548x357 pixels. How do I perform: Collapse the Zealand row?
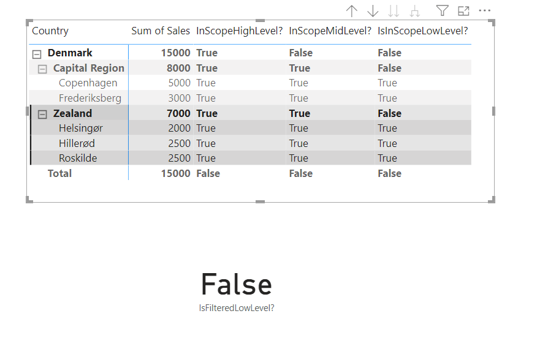pos(42,114)
